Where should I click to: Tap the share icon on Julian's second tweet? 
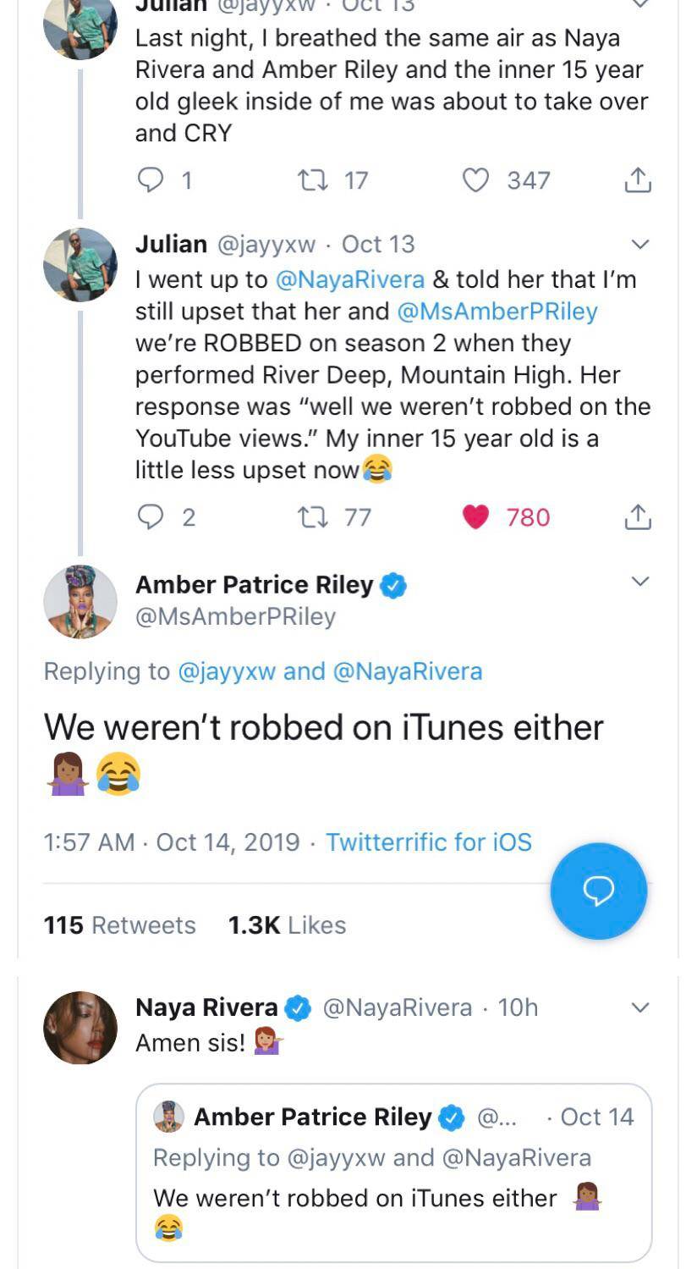[639, 516]
